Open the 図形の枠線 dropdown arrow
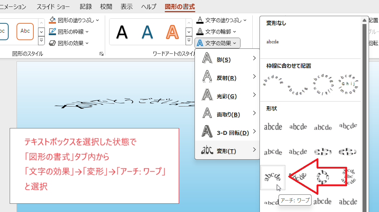 pyautogui.click(x=87, y=32)
